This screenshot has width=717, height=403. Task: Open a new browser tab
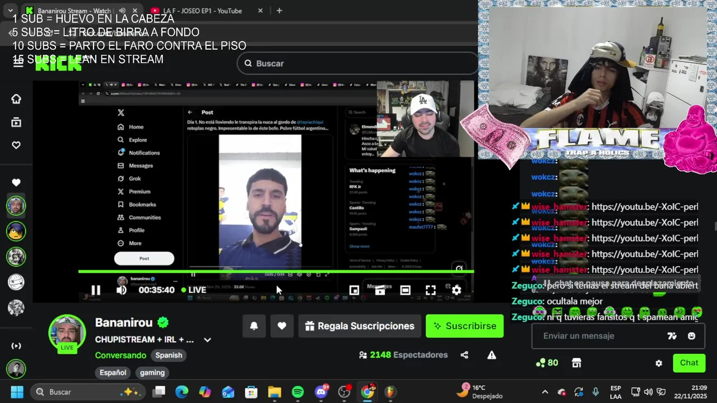279,11
